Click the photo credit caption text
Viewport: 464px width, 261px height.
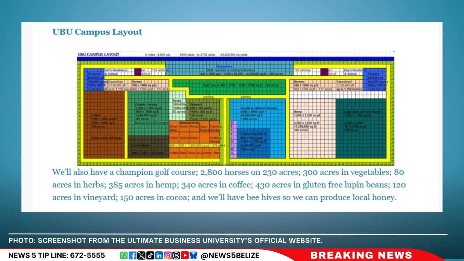[166, 240]
